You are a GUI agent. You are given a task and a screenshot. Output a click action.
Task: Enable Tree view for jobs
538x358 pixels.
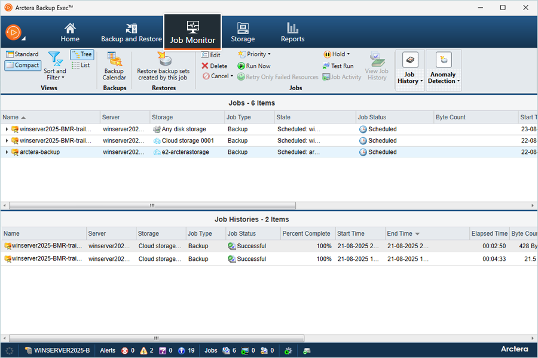click(82, 54)
